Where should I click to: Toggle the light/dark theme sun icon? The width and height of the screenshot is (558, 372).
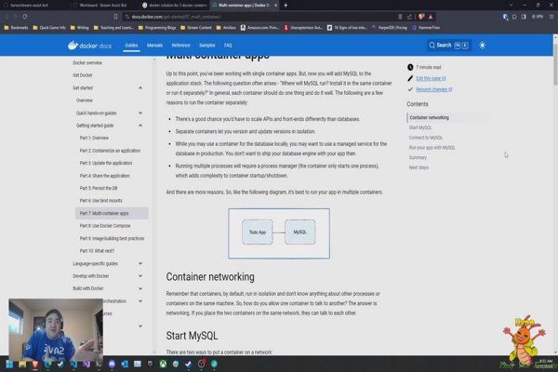[x=482, y=46]
